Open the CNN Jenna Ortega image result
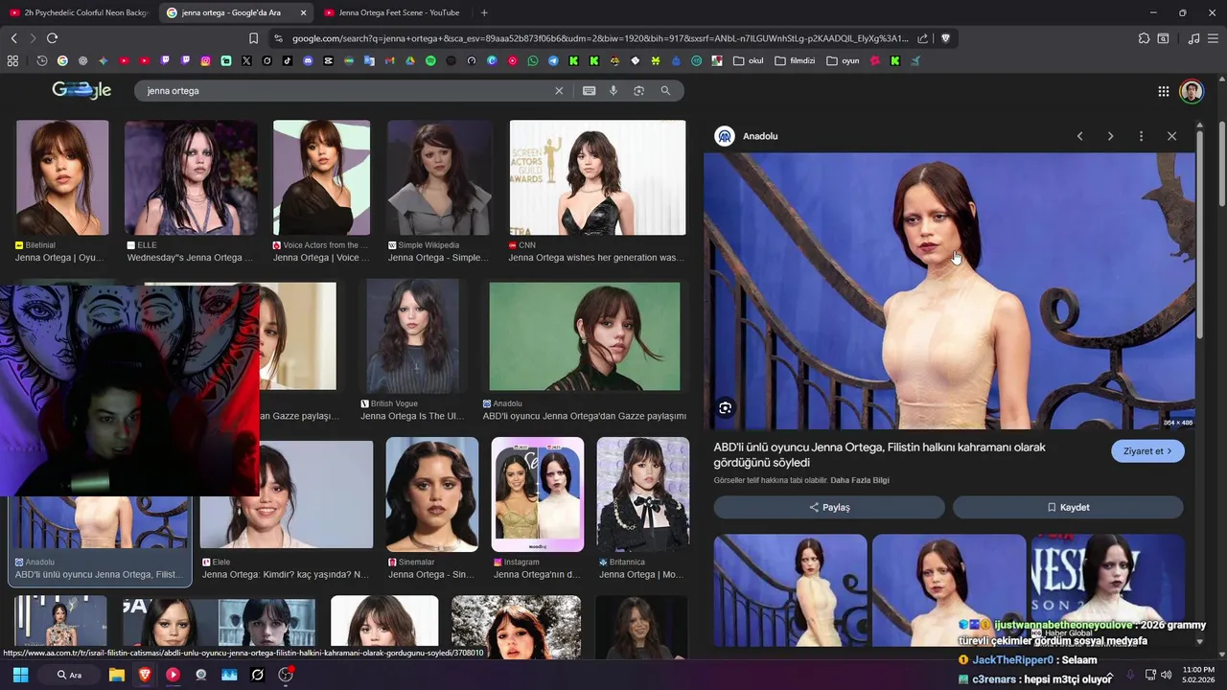The height and width of the screenshot is (690, 1227). 597,177
